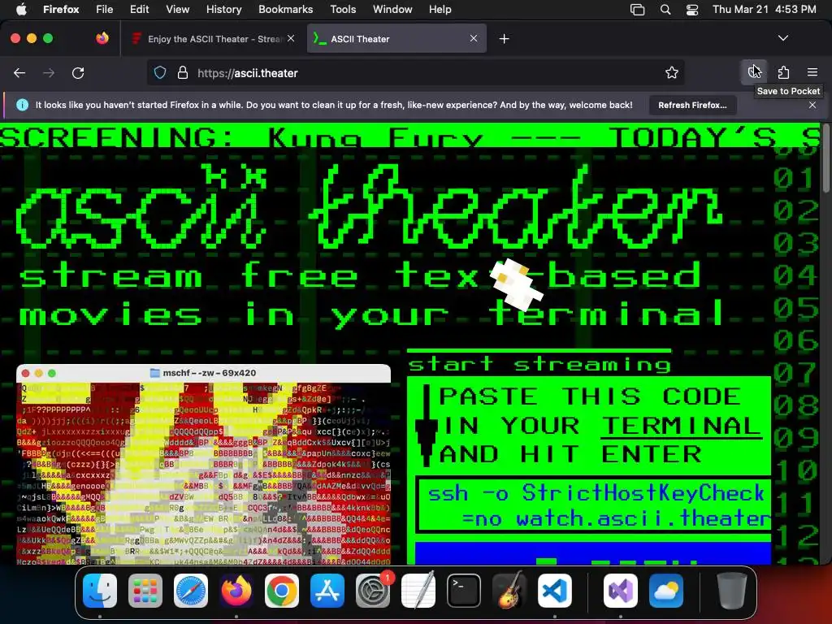Copy the ssh watch.ascii.theater command box
The image size is (832, 624).
594,505
